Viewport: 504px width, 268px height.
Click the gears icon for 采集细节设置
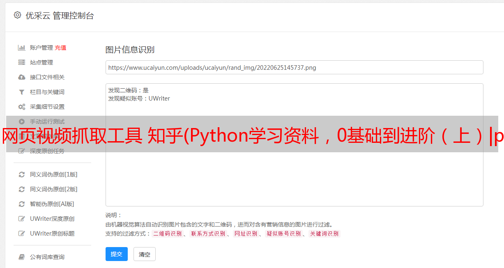click(22, 107)
